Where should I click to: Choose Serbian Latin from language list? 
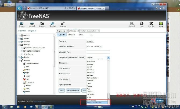pyautogui.click(x=97, y=78)
